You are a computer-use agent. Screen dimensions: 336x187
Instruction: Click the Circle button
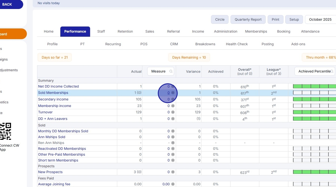(220, 19)
